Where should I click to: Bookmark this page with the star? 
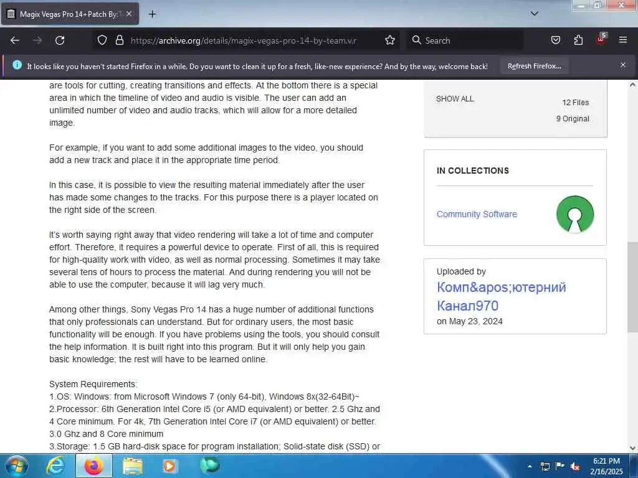(x=390, y=40)
